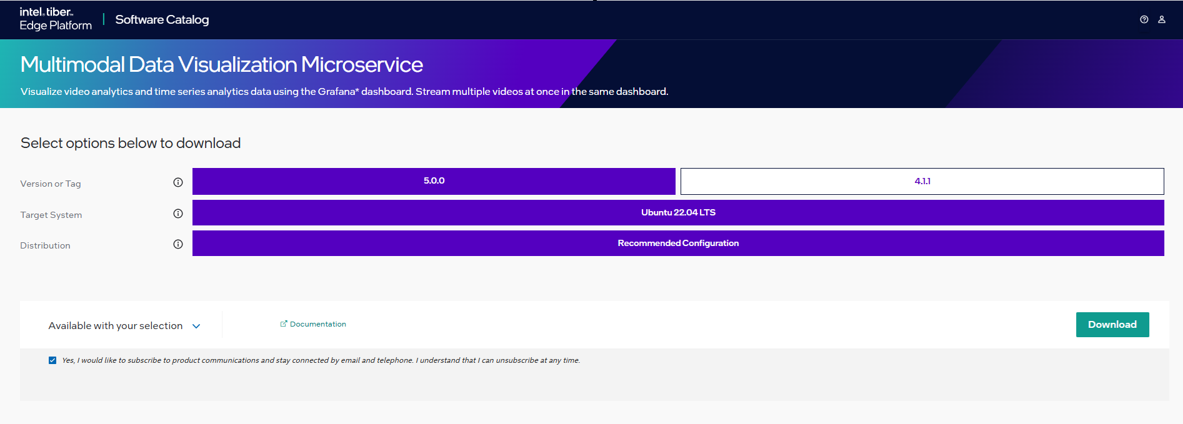The image size is (1183, 424).
Task: Open the help icon in the header
Action: 1144,19
